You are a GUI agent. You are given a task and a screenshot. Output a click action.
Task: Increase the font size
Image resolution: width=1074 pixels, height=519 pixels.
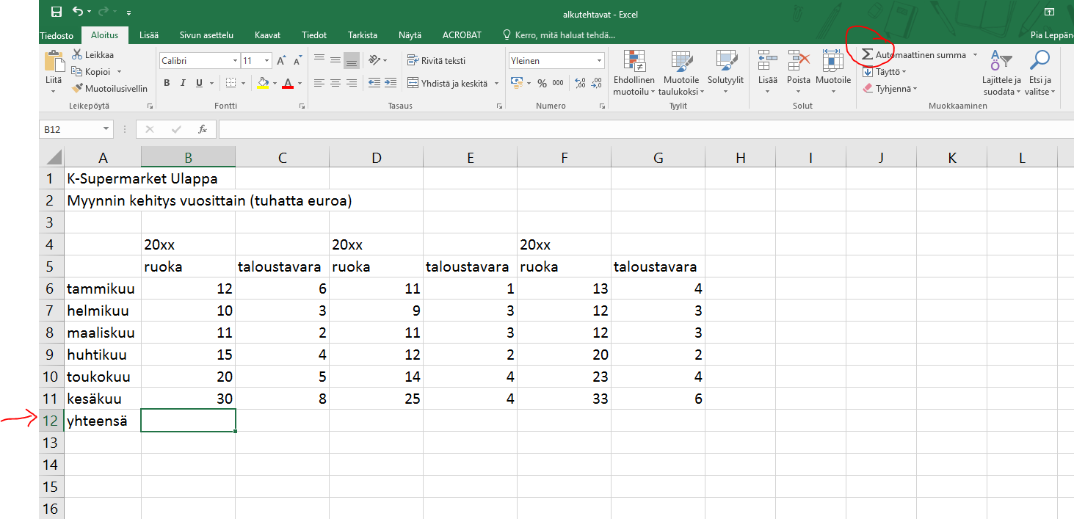283,61
